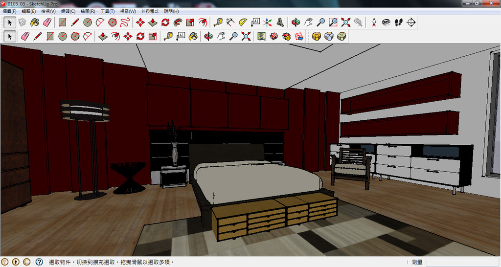The image size is (501, 267).
Task: Select the Orbit tool in the top toolbar row
Action: (296, 22)
